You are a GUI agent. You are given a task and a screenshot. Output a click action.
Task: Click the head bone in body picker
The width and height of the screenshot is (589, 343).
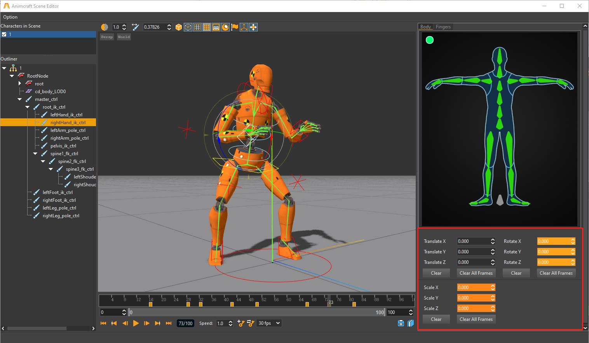(500, 56)
